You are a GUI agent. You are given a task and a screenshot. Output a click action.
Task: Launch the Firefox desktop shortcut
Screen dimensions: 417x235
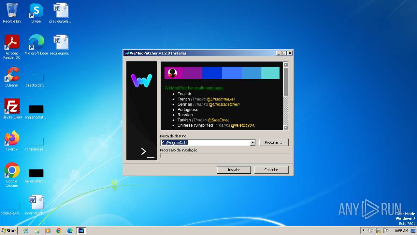[12, 141]
